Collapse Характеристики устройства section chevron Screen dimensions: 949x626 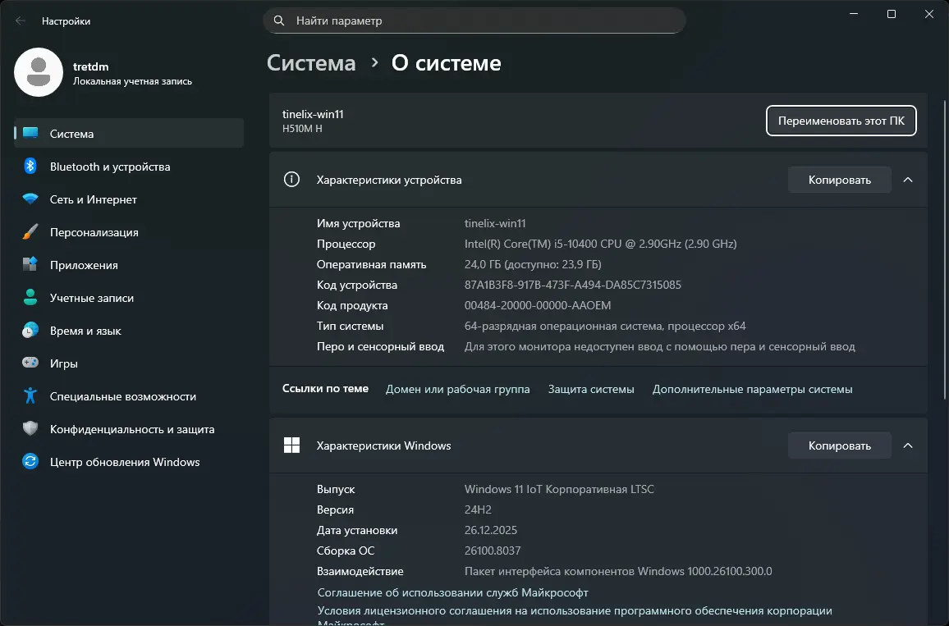pyautogui.click(x=908, y=180)
